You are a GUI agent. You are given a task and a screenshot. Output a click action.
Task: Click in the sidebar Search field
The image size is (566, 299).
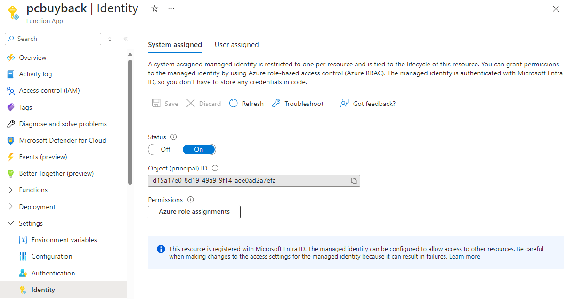(53, 39)
